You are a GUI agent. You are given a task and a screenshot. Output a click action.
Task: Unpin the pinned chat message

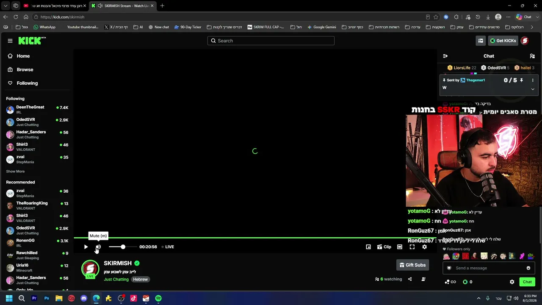(522, 80)
